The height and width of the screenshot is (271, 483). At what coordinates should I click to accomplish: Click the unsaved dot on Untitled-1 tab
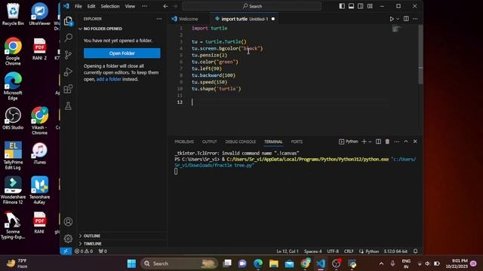pos(273,19)
